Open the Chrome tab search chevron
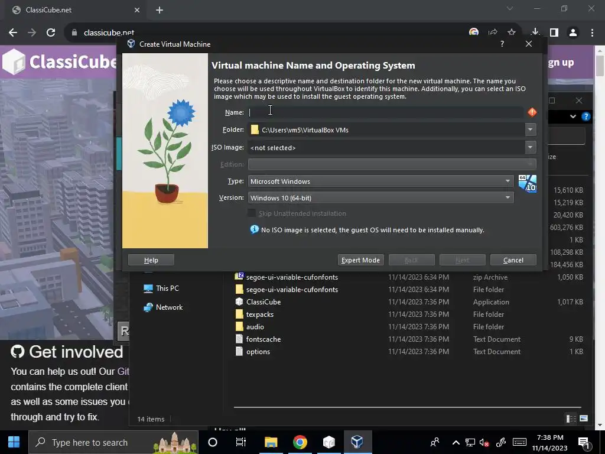 click(510, 8)
